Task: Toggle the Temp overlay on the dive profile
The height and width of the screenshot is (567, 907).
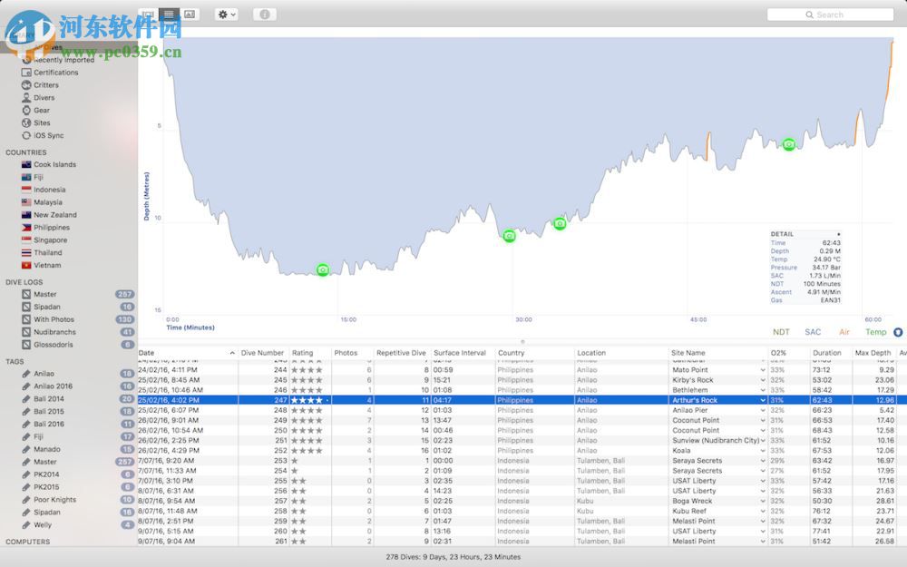Action: [x=875, y=332]
